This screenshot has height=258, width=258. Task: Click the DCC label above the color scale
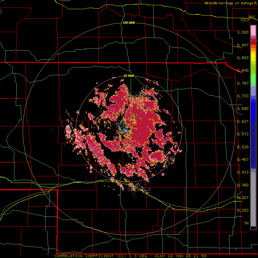(x=252, y=17)
